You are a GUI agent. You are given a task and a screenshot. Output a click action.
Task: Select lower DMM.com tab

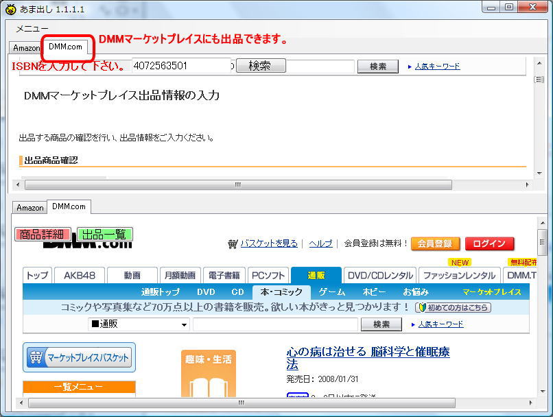click(69, 206)
